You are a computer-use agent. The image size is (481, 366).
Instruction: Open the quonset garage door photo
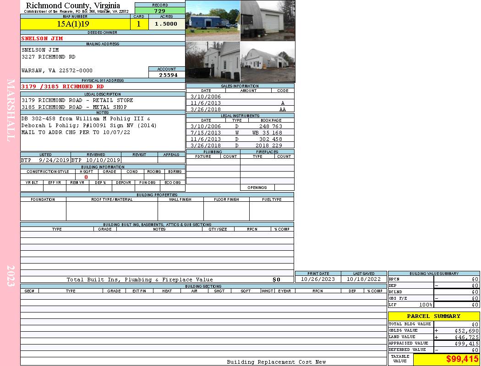[x=268, y=21]
